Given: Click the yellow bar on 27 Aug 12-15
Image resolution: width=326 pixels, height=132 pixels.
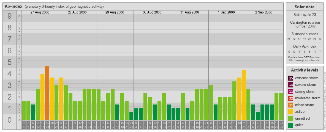Looking at the screenshot, I should pyautogui.click(x=42, y=97).
